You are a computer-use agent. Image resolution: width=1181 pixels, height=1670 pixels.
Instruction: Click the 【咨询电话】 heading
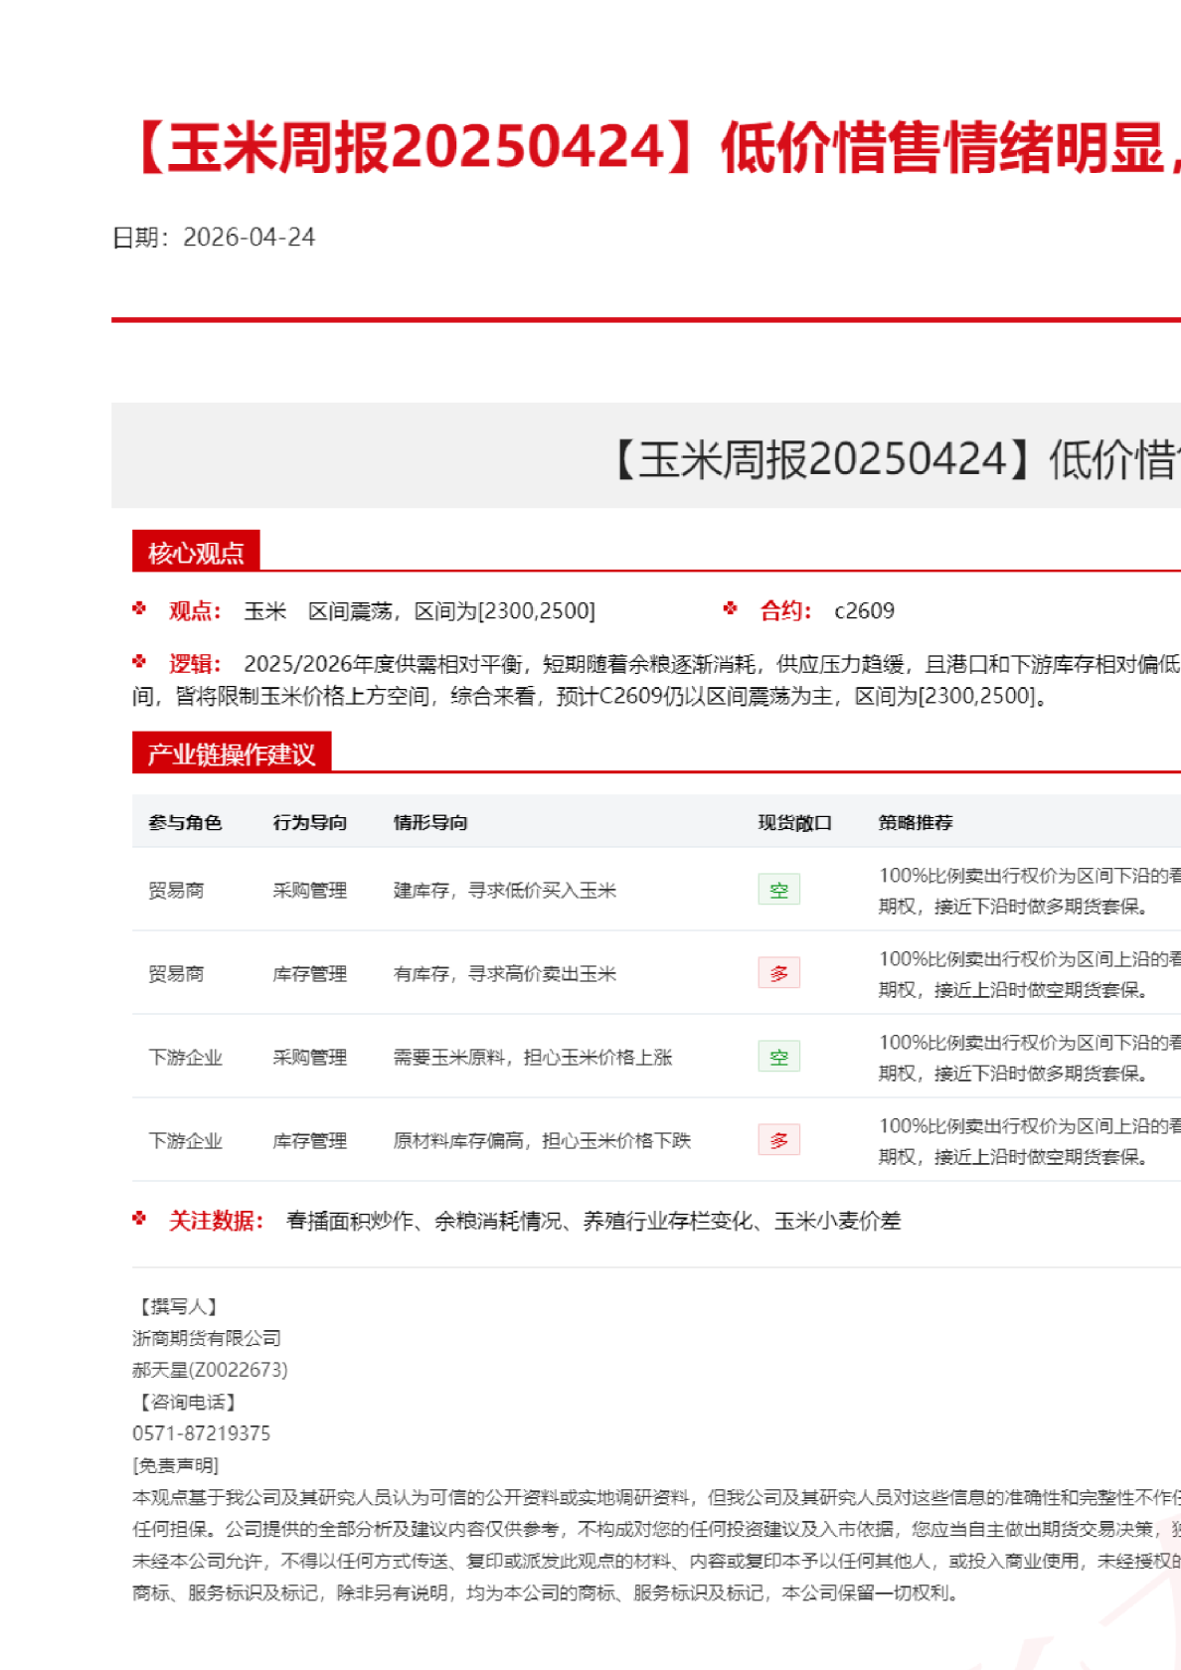click(187, 1402)
